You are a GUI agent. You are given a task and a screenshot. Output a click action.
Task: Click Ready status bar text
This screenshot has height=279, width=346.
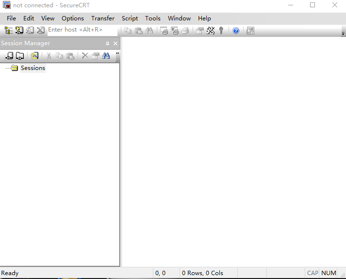(x=10, y=273)
